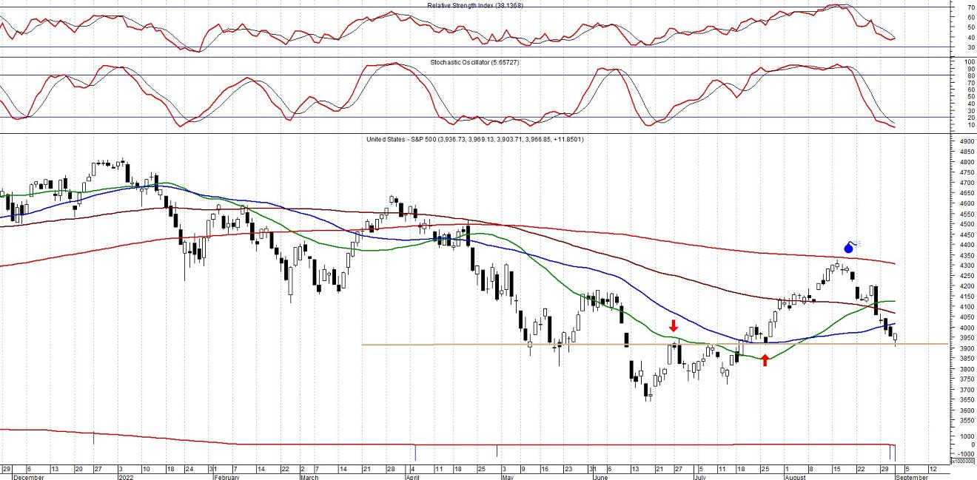The height and width of the screenshot is (480, 977).
Task: Click the Relative Strength Index panel title
Action: tap(475, 5)
